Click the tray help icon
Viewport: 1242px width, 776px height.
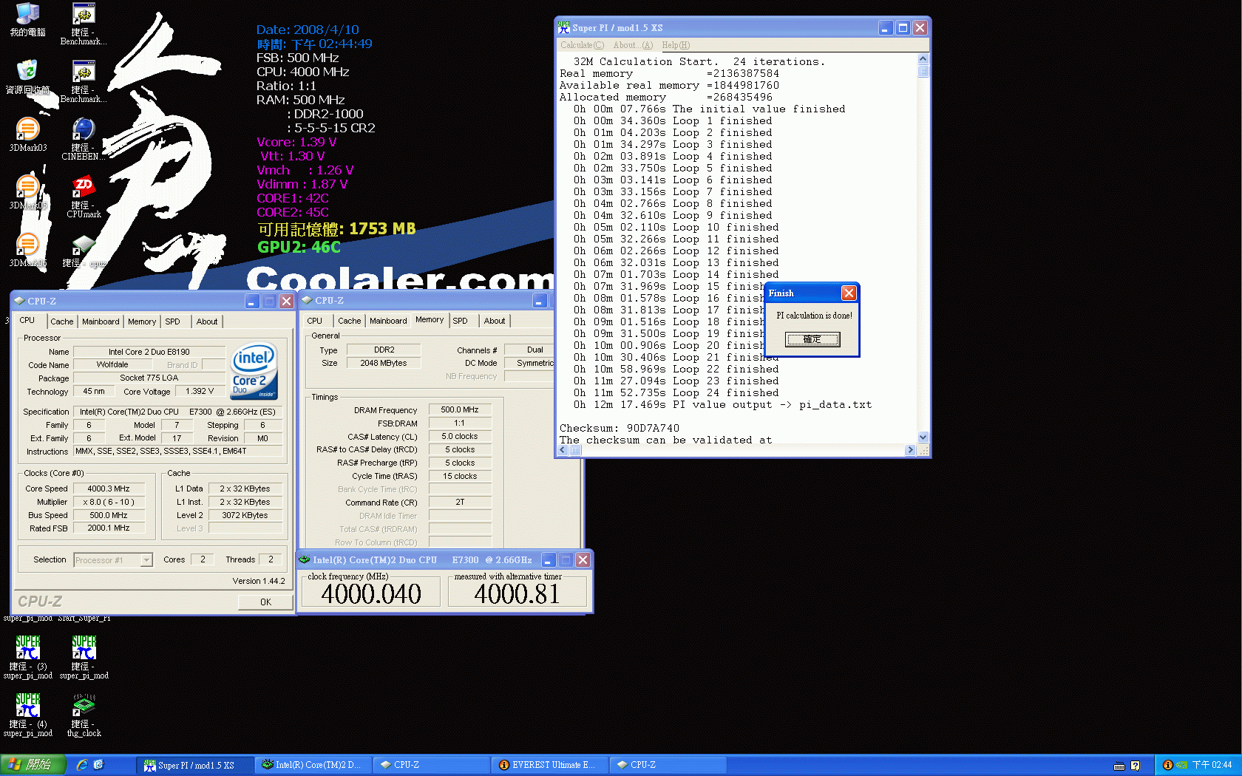coord(1136,766)
